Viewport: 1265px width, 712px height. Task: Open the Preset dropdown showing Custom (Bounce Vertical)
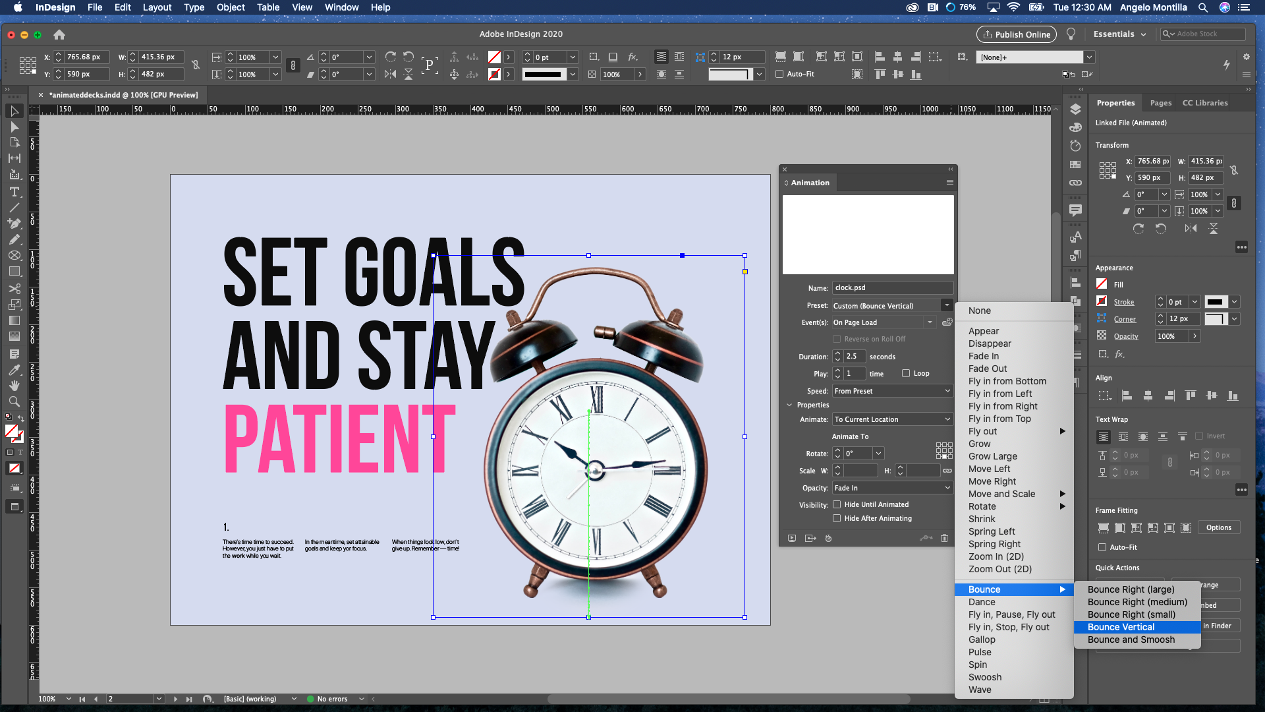[947, 305]
